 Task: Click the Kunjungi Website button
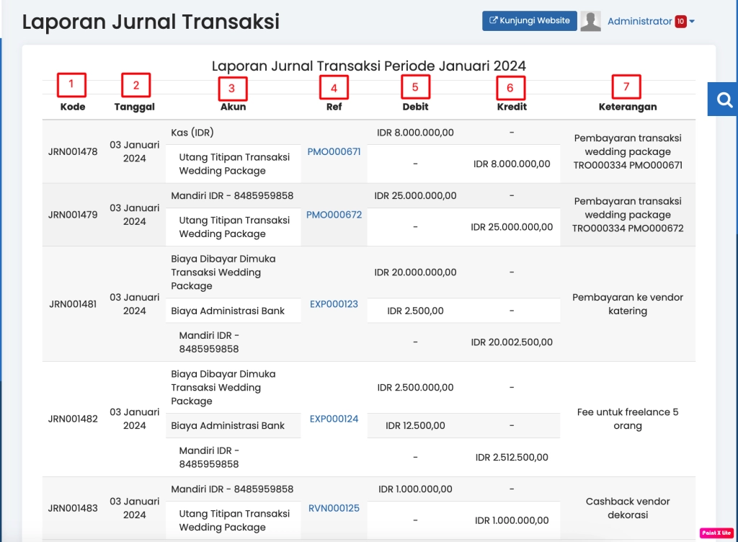[x=529, y=21]
